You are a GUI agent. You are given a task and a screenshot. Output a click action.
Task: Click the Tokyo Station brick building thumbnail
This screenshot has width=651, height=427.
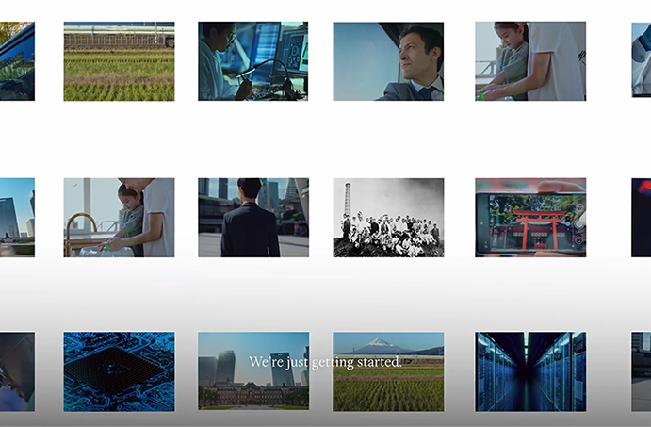point(253,371)
